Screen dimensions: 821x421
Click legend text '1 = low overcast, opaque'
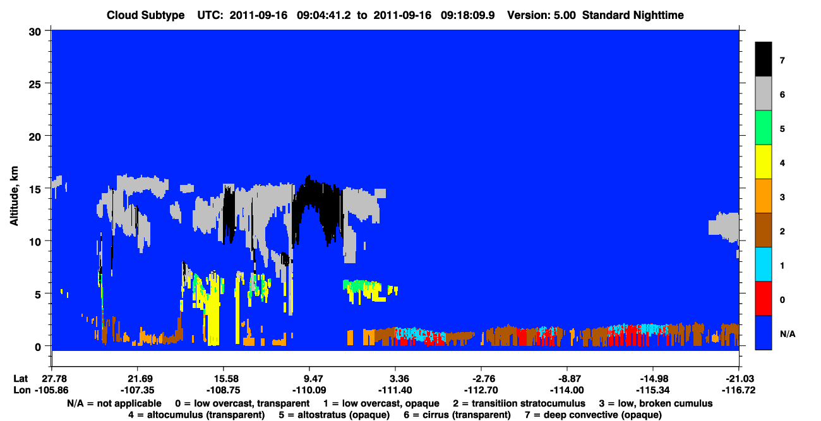click(381, 403)
